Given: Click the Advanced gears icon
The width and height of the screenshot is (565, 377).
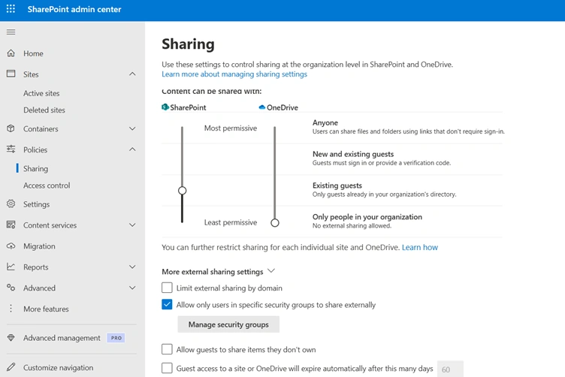Looking at the screenshot, I should (x=11, y=288).
